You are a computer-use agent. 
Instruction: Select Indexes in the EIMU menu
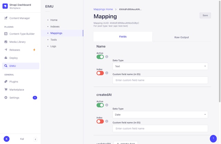click(55, 27)
